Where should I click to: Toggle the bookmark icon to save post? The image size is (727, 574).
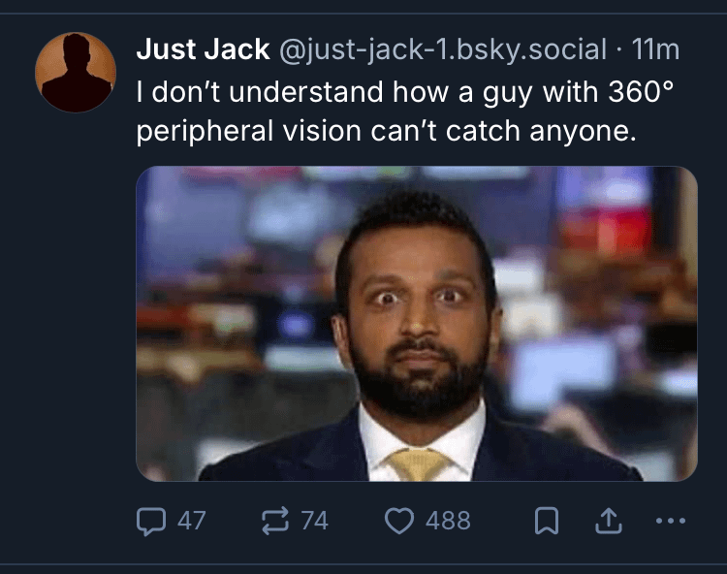547,522
